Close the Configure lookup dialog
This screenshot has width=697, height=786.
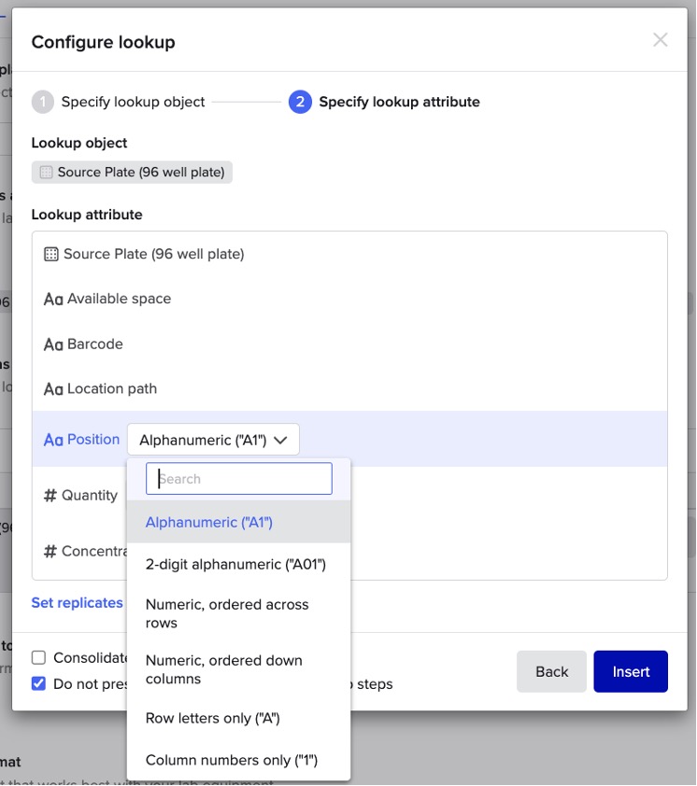[660, 39]
